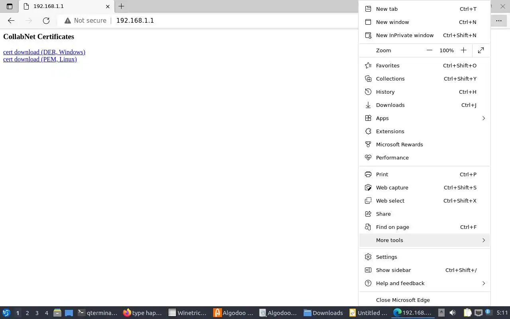Switch to workspace 3
The height and width of the screenshot is (319, 510).
tap(37, 313)
